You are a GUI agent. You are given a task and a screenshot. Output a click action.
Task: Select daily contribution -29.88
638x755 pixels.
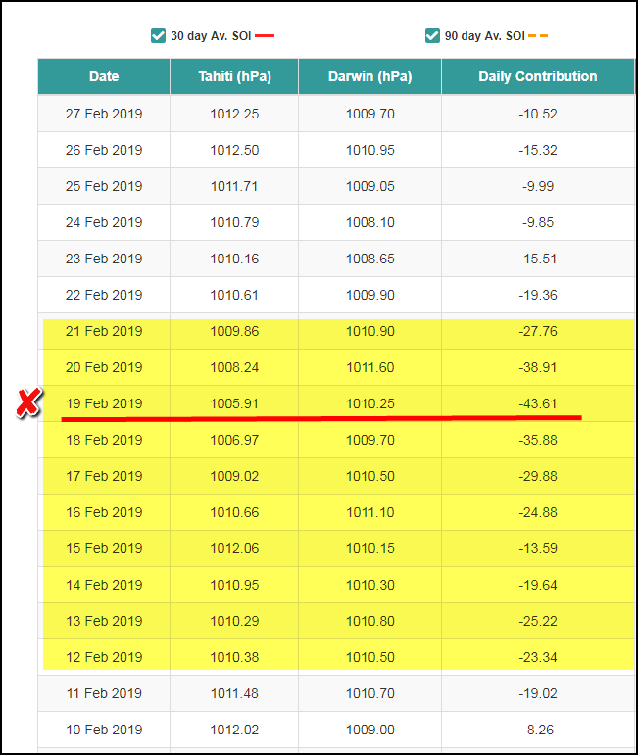point(538,476)
